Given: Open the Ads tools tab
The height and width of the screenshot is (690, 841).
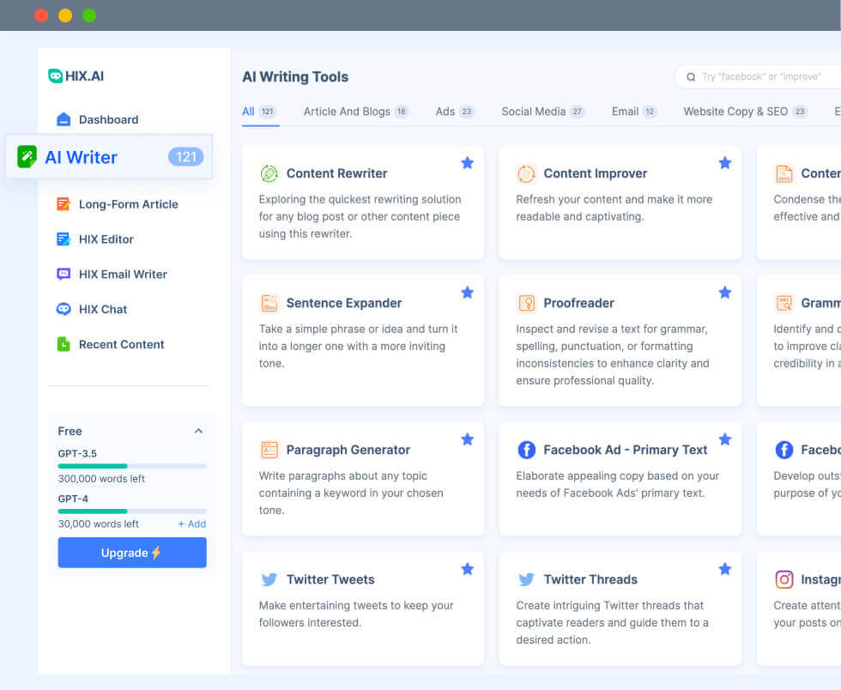Looking at the screenshot, I should 446,111.
